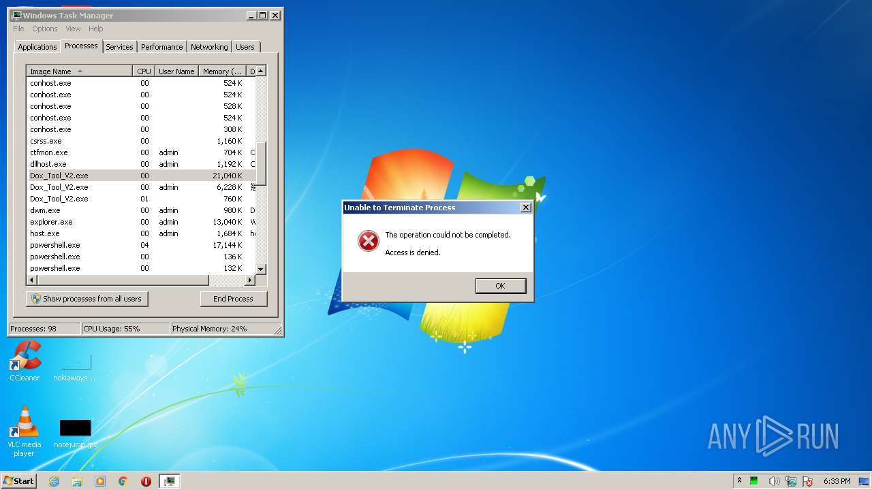The width and height of the screenshot is (872, 490).
Task: Close the Unable to Terminate Process dialog
Action: click(x=525, y=208)
